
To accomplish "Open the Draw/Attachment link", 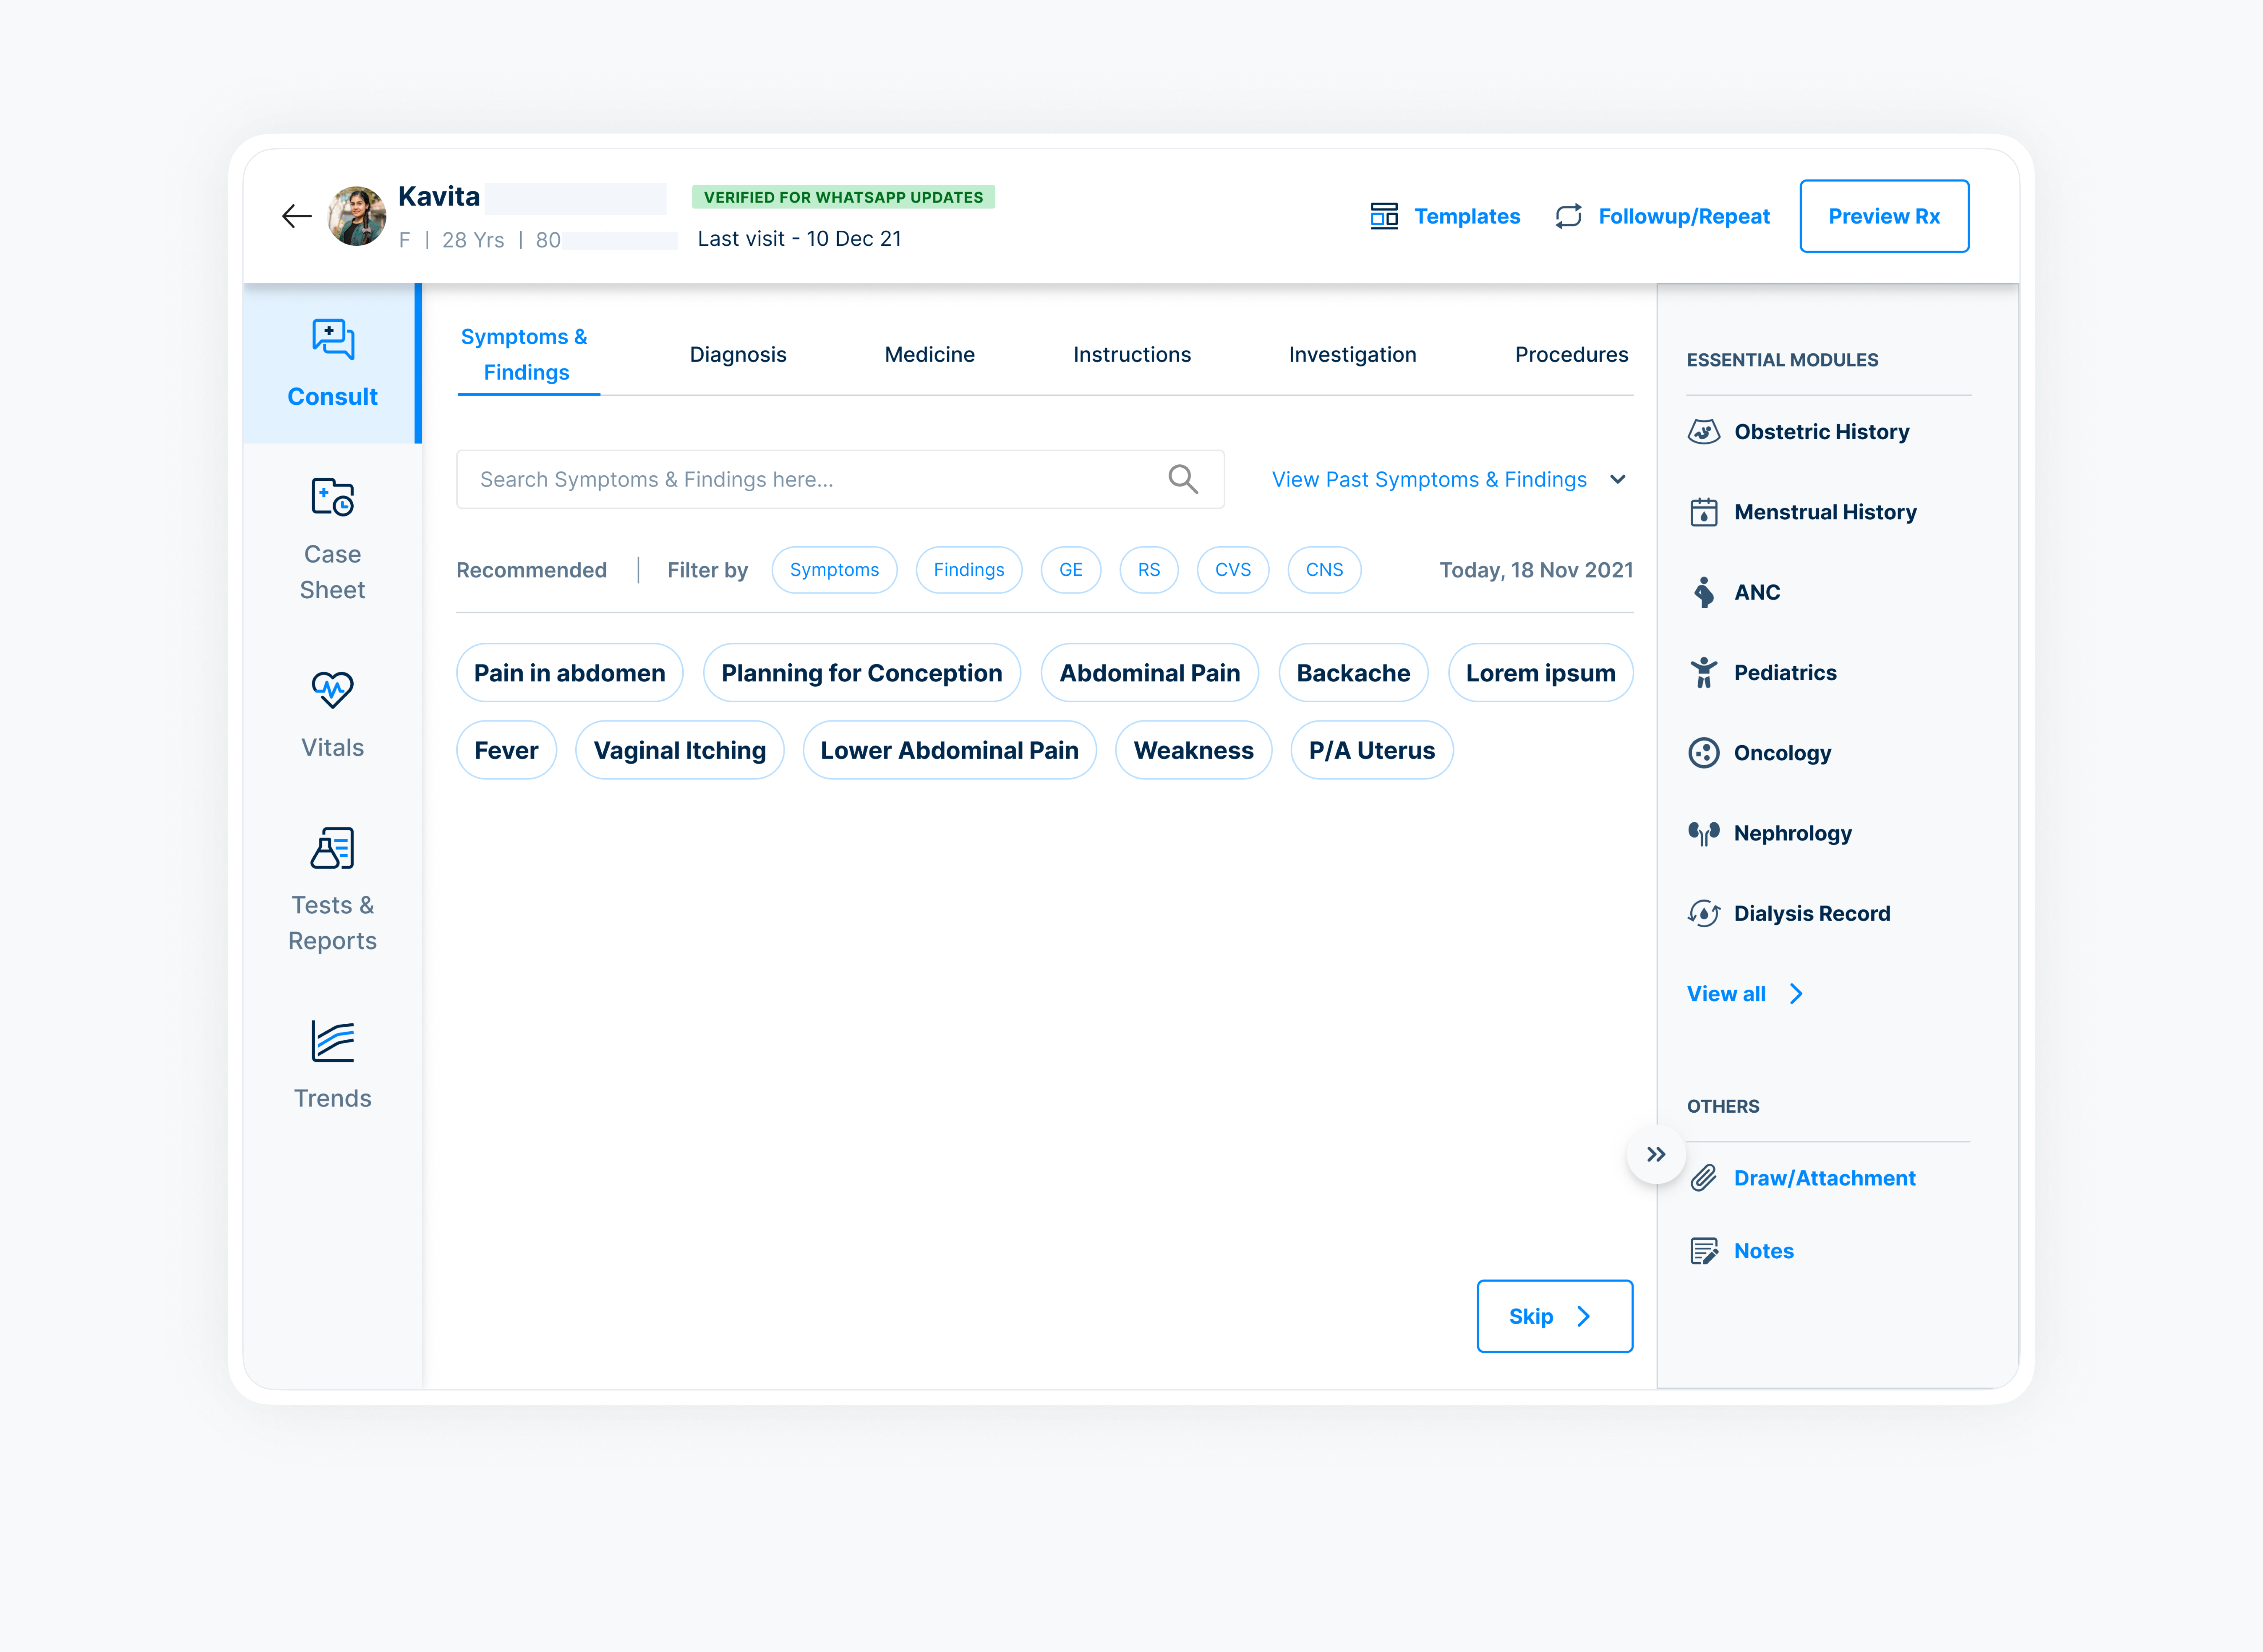I will click(x=1825, y=1178).
